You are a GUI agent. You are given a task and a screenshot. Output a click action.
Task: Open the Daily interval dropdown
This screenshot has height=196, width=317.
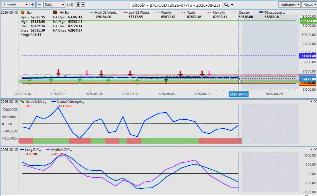point(54,5)
